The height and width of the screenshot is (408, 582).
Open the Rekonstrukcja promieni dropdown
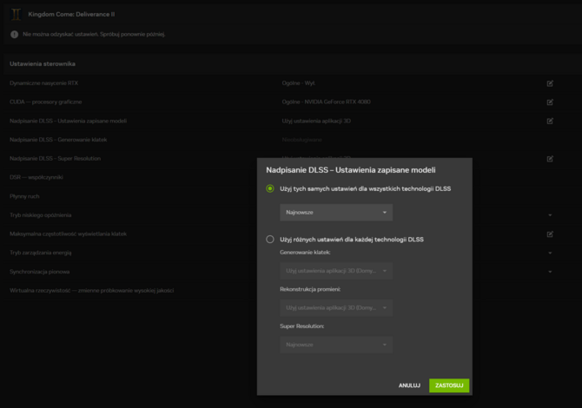(x=336, y=308)
